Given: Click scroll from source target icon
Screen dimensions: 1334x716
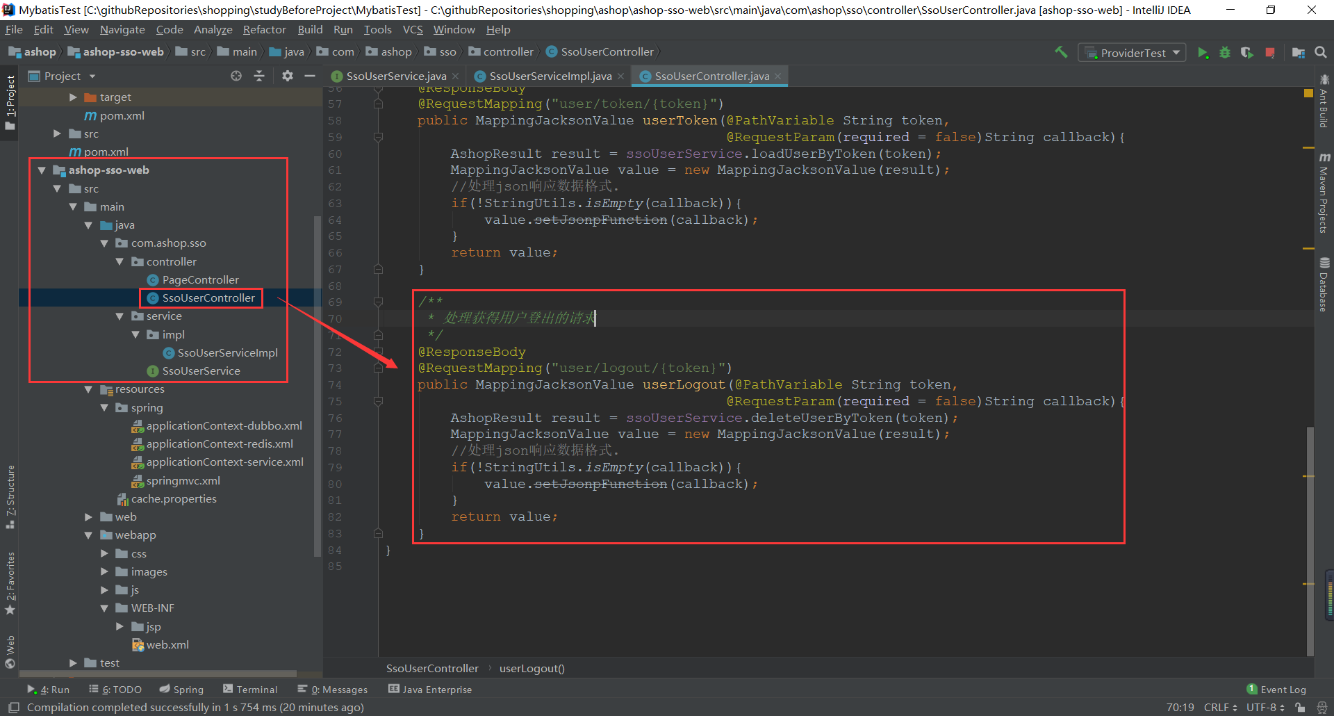Looking at the screenshot, I should pyautogui.click(x=236, y=76).
